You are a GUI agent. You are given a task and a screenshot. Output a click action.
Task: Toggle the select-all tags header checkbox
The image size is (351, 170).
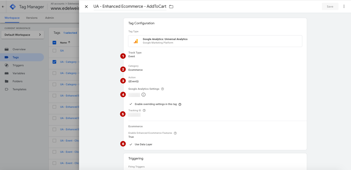tap(54, 42)
